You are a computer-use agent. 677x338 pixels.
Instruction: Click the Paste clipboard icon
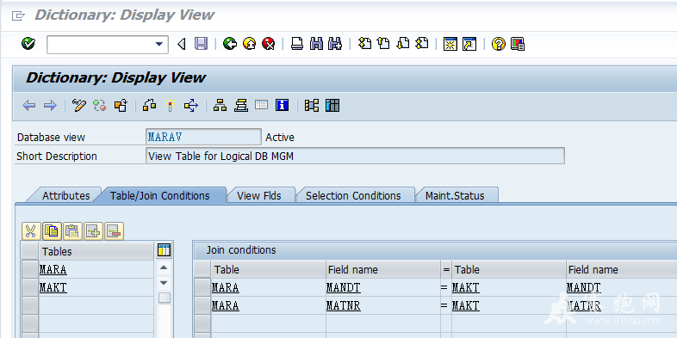point(72,231)
